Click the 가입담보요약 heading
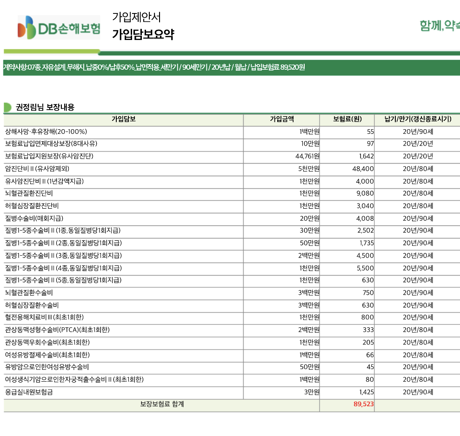 click(143, 34)
